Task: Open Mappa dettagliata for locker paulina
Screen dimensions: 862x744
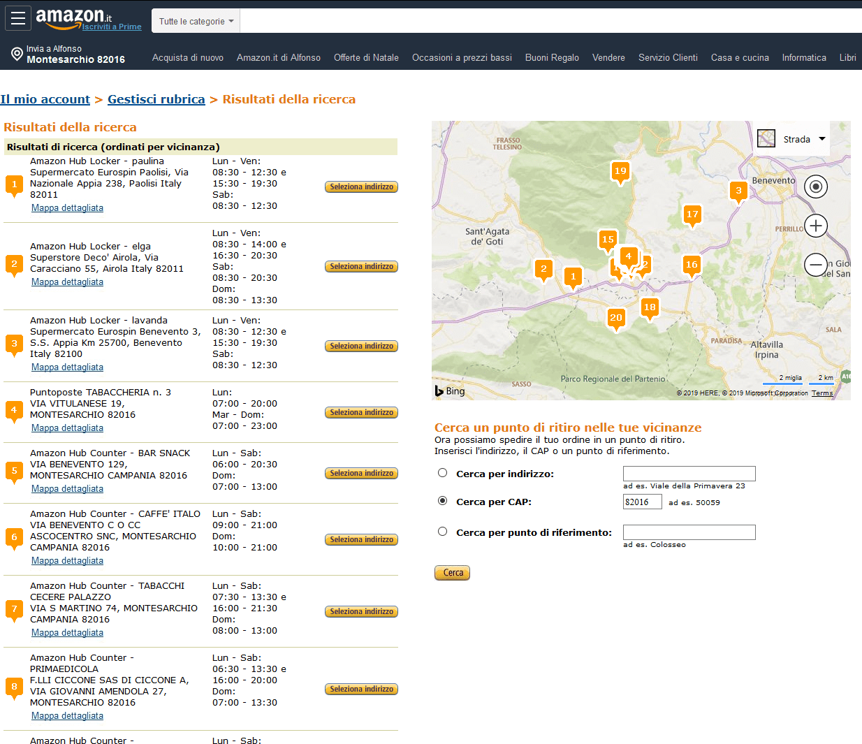Action: (x=67, y=208)
